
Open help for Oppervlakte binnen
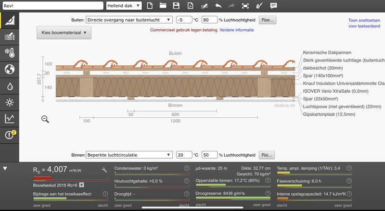[x=268, y=180]
